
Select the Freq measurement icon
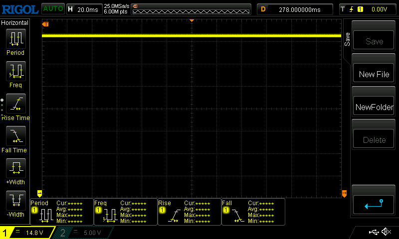[15, 71]
